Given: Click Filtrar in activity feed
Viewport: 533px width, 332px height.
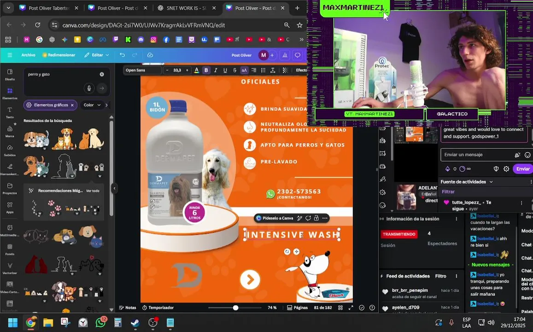Looking at the screenshot, I should pyautogui.click(x=448, y=192).
